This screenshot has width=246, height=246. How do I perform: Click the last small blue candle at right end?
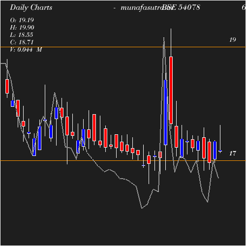click(220, 151)
